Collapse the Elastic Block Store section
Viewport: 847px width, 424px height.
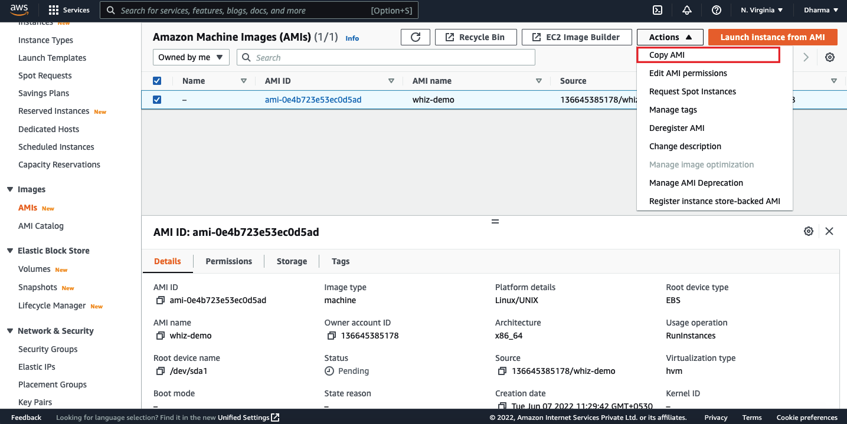point(9,251)
